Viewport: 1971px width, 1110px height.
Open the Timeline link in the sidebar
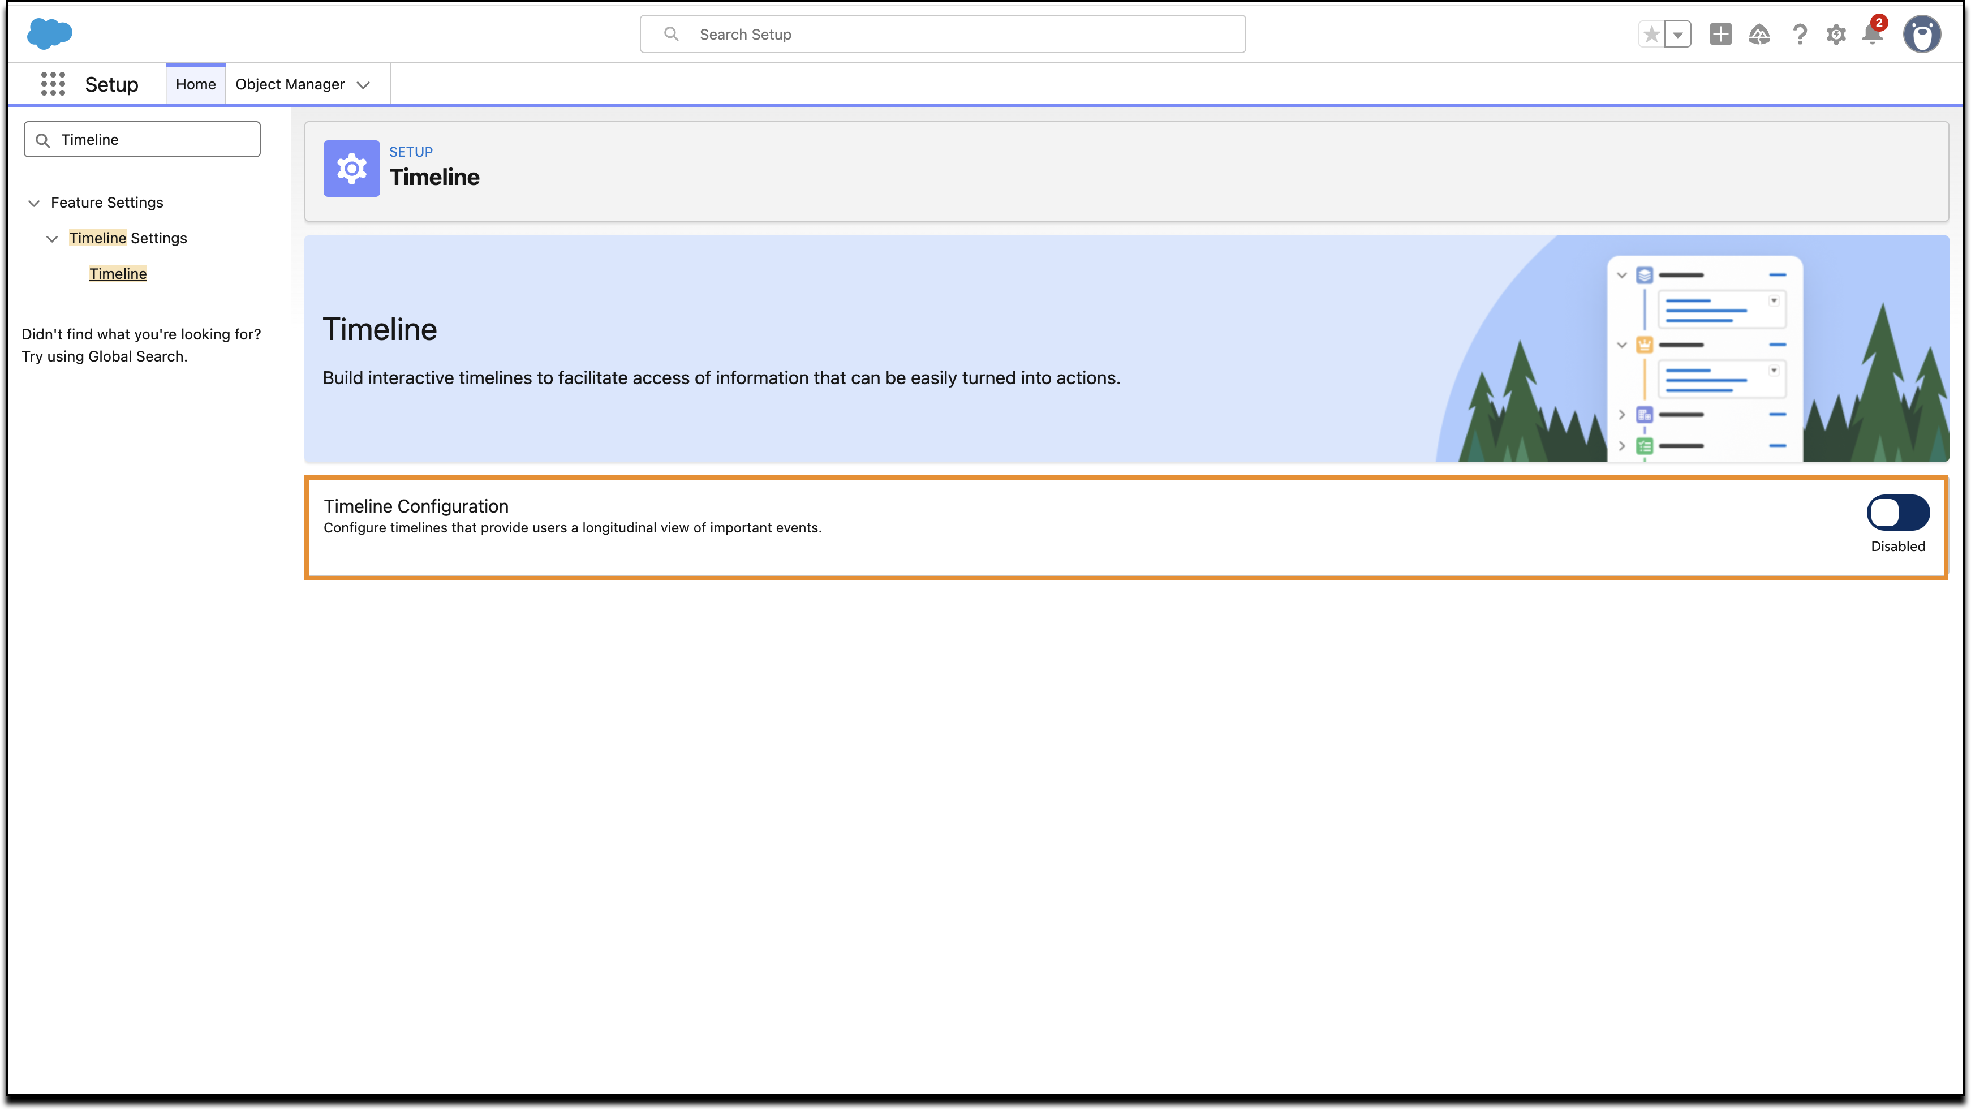(118, 274)
